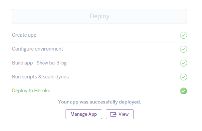Click the 'Your app was successfully deployed.' message
202x131 pixels.
100,102
